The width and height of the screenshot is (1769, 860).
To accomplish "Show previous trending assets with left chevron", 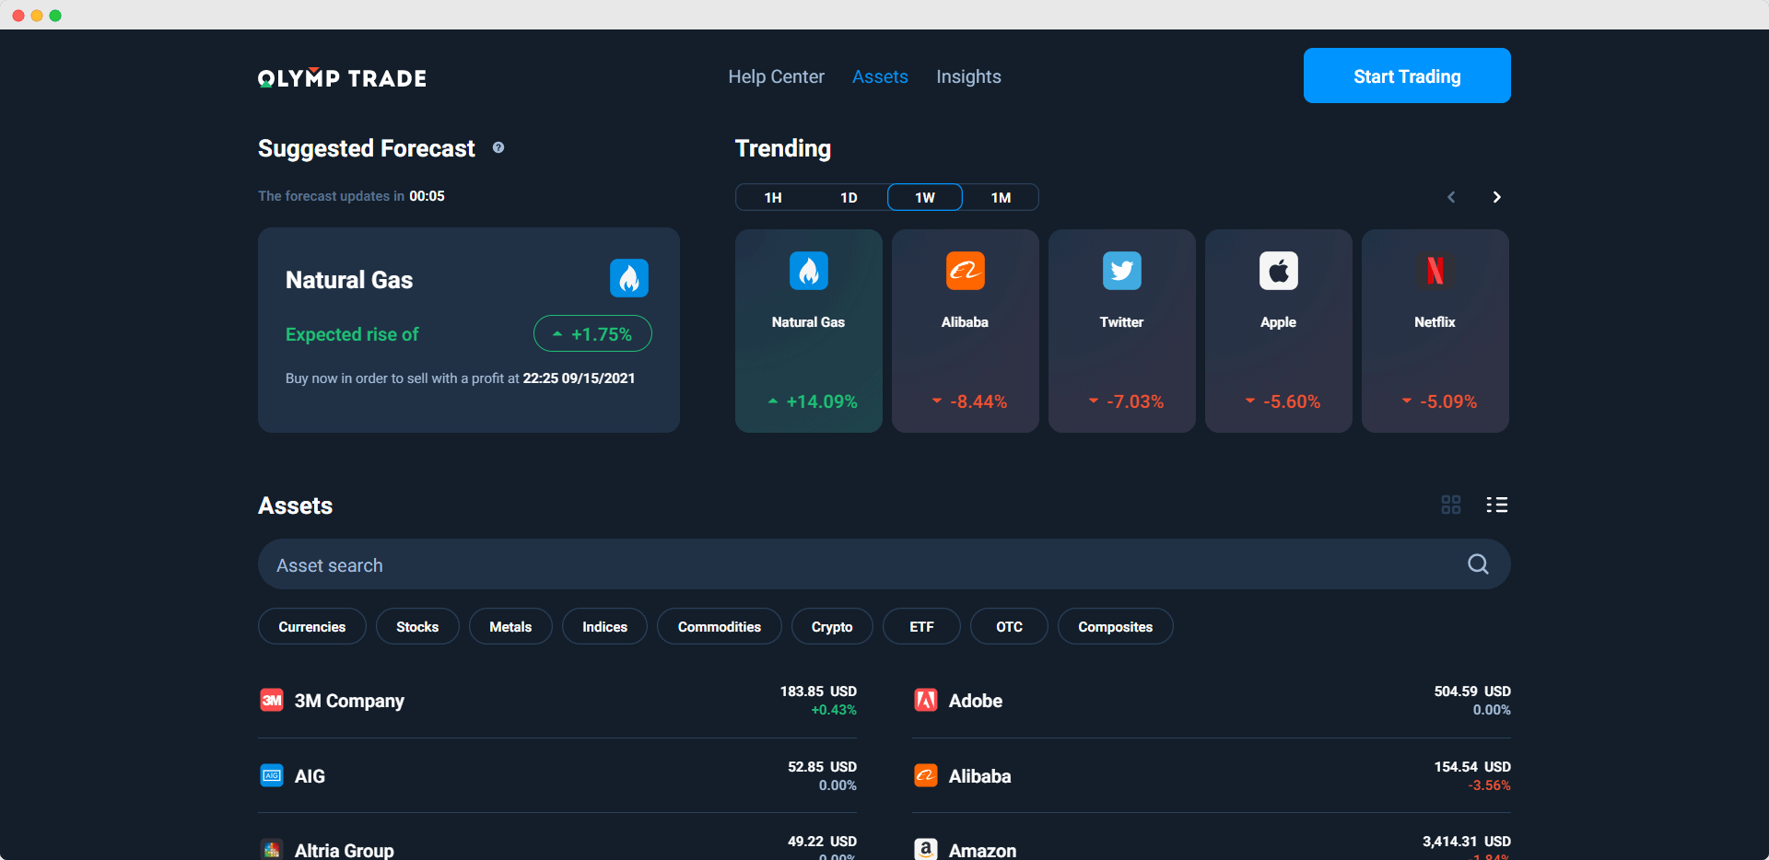I will (1451, 197).
